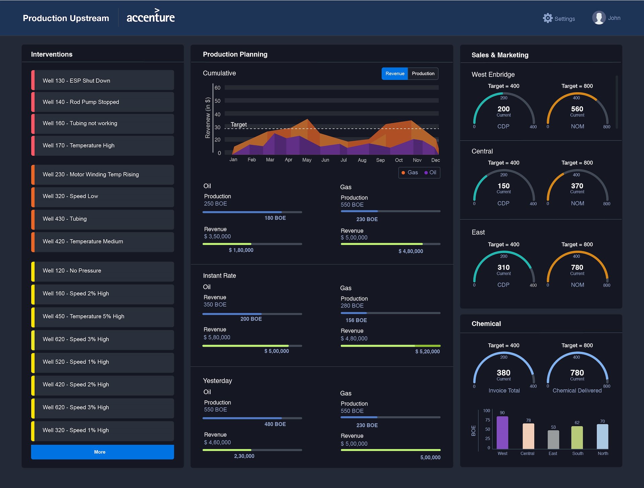Open John's user avatar icon
Screen dimensions: 644x488
[598, 18]
